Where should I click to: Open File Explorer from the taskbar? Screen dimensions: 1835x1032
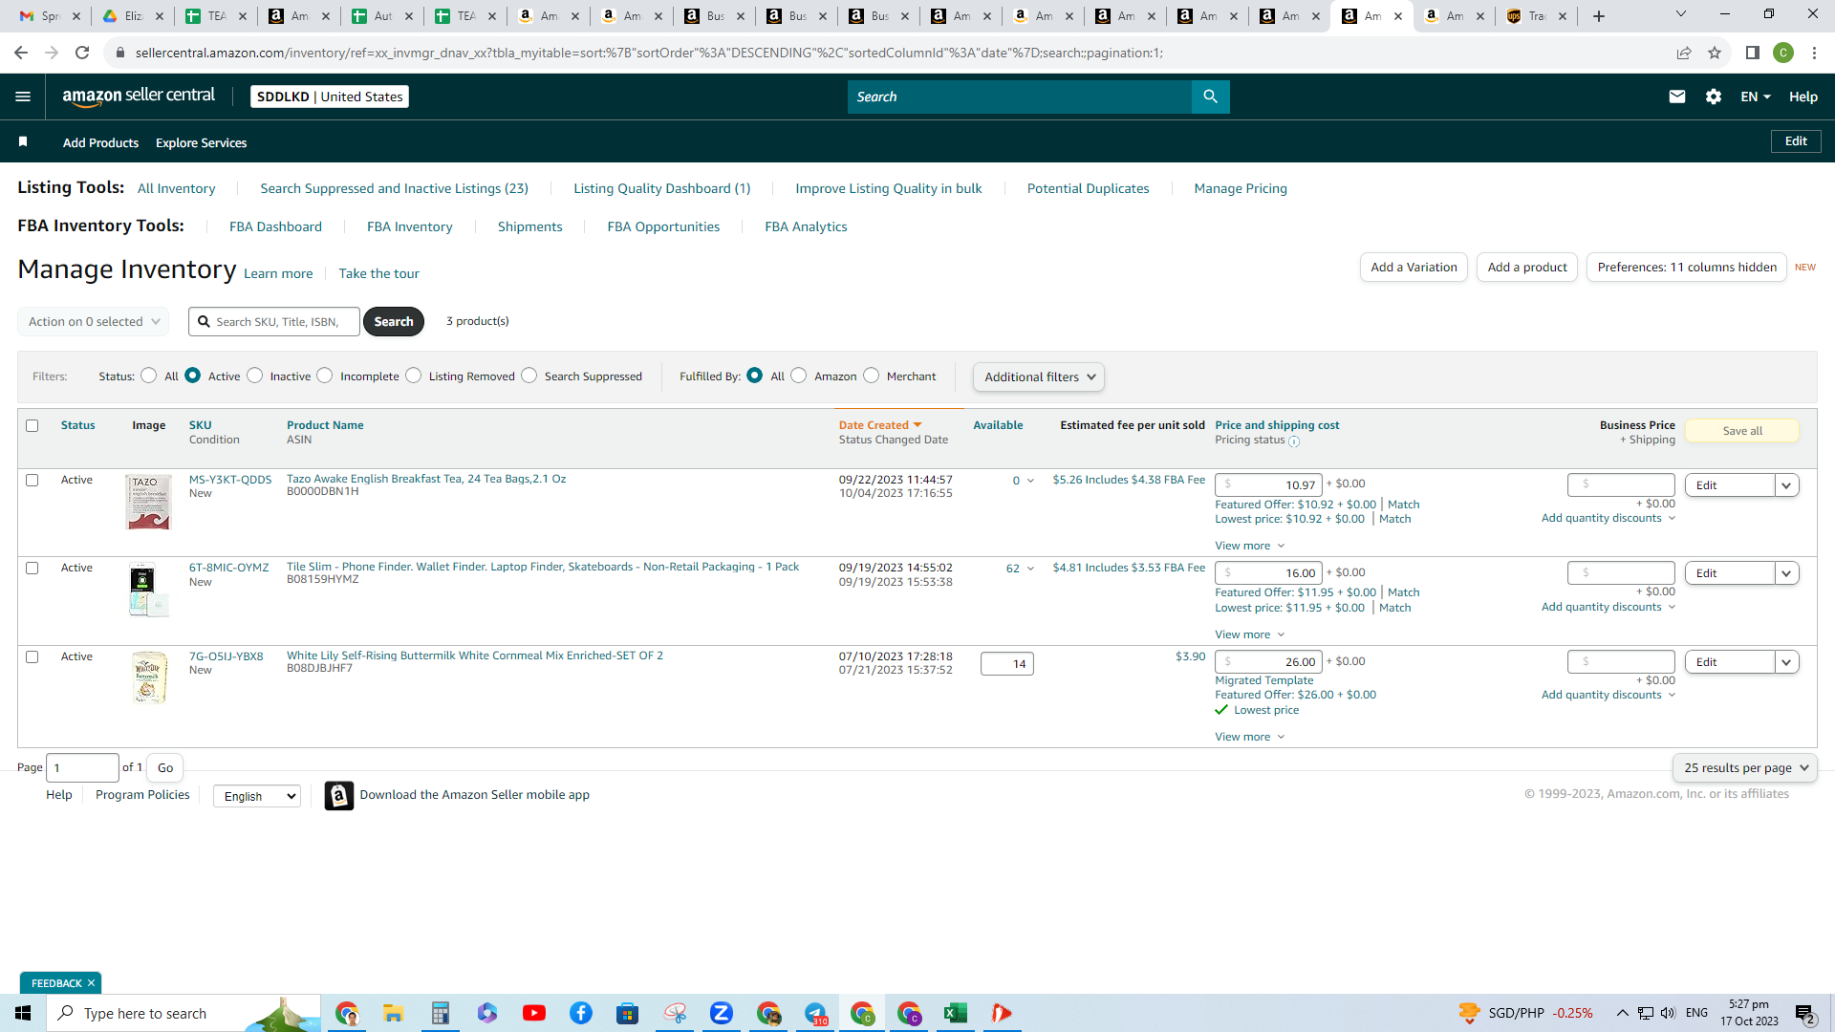coord(393,1013)
